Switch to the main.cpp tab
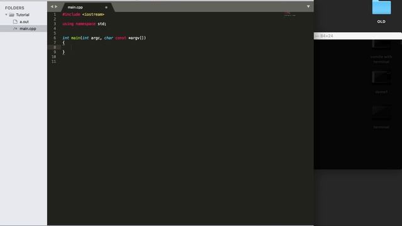Screen dimensions: 402x226 (75, 8)
